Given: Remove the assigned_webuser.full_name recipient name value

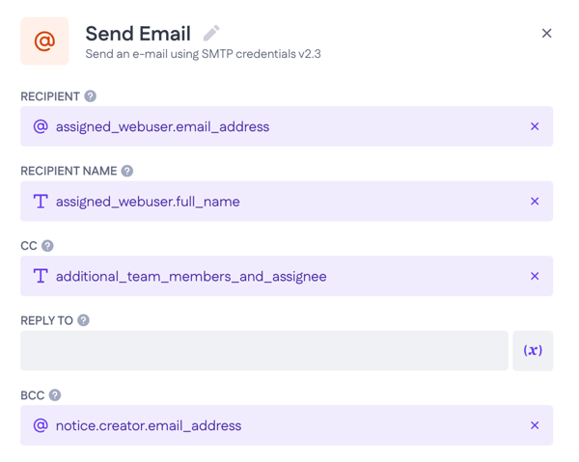Looking at the screenshot, I should click(x=535, y=202).
